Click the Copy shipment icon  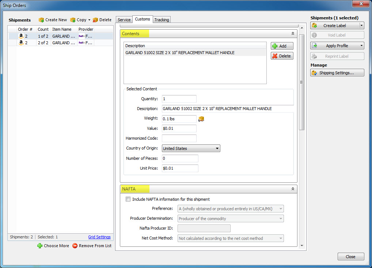pyautogui.click(x=73, y=20)
